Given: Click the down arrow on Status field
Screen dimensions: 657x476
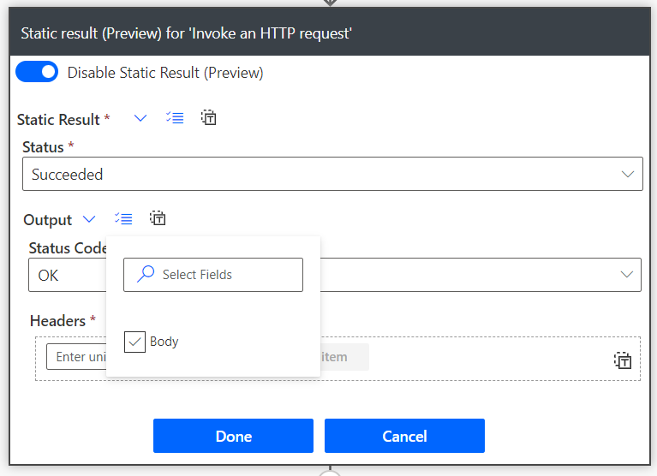Looking at the screenshot, I should 626,175.
